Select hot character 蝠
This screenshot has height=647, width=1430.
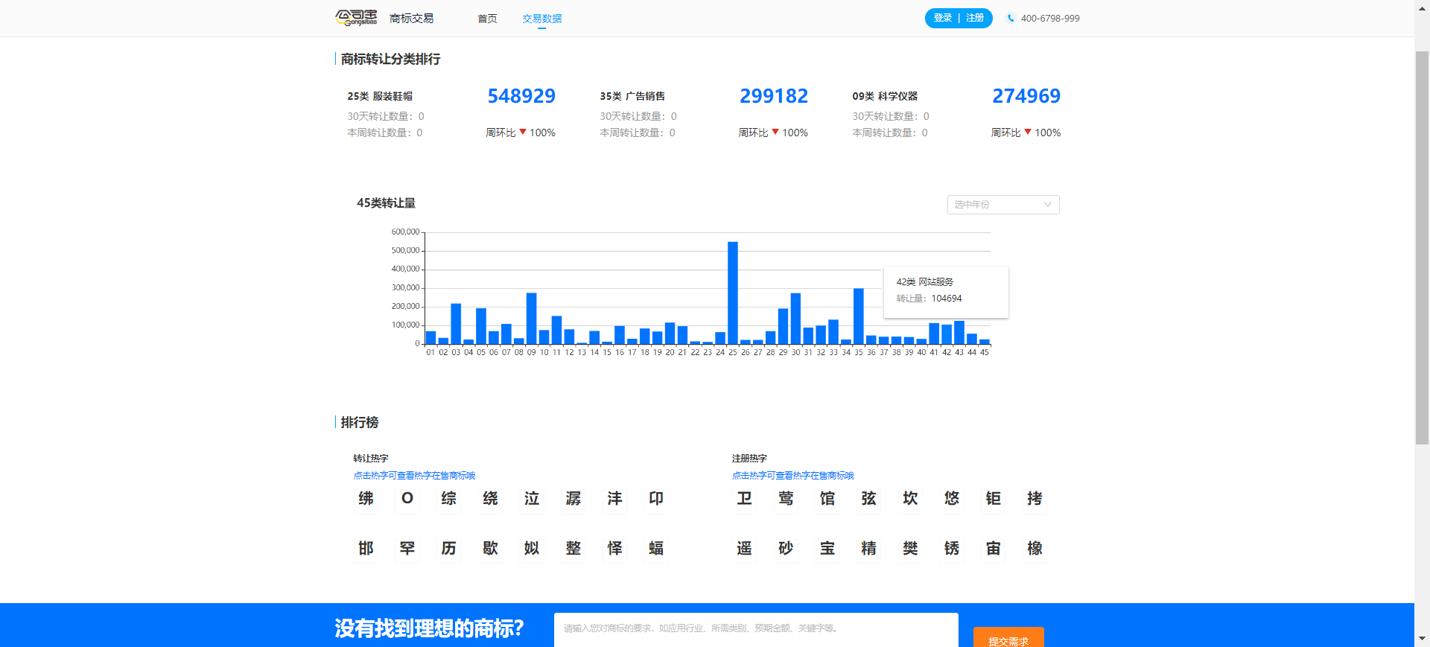[656, 548]
